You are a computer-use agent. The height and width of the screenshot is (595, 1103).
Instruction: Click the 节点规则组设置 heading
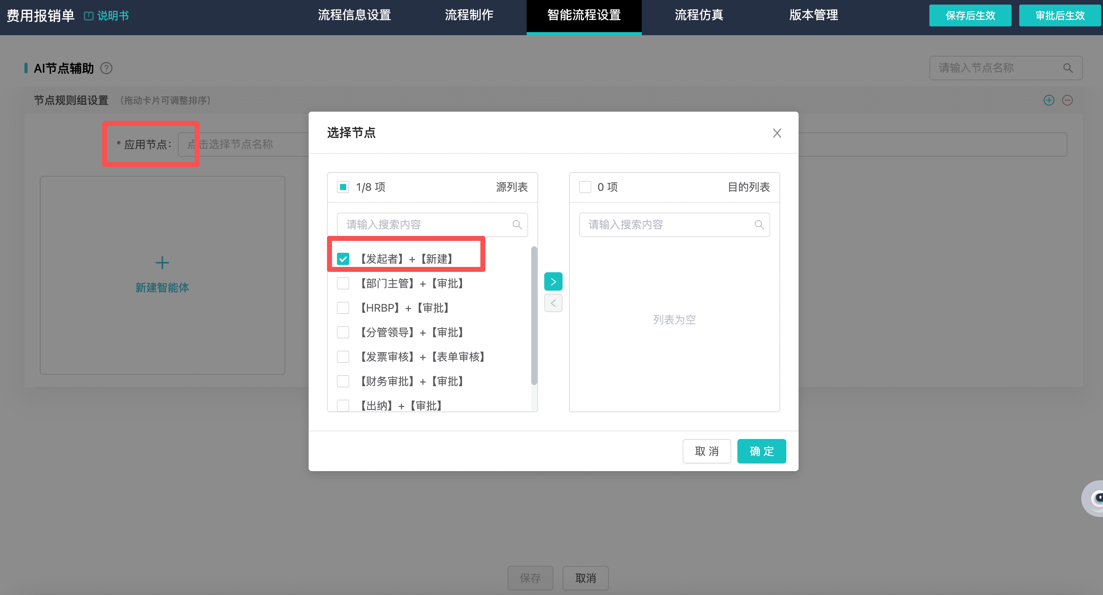[71, 100]
